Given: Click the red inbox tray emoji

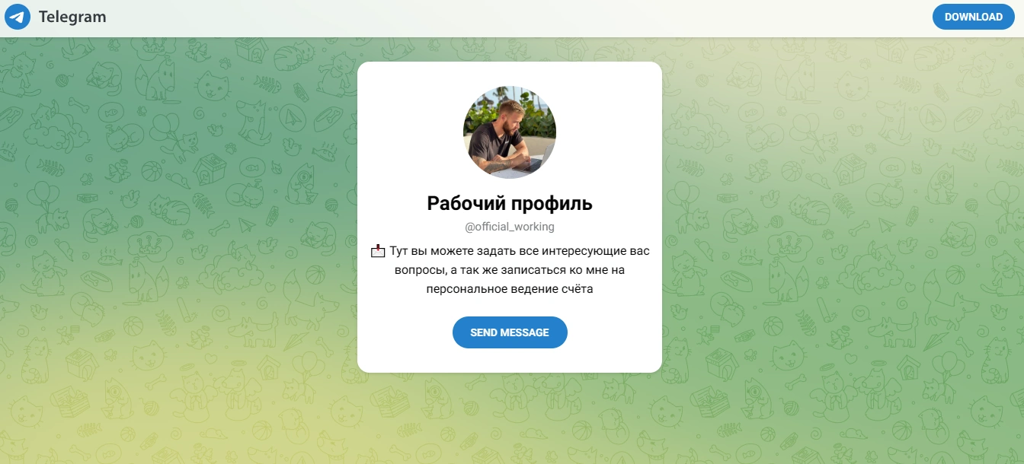Looking at the screenshot, I should 378,251.
